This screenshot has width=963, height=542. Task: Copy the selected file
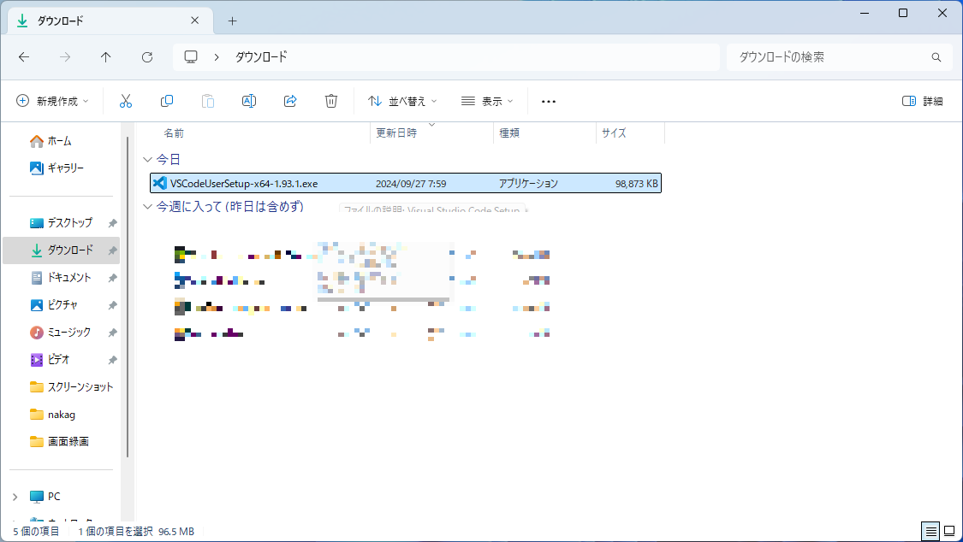point(166,101)
